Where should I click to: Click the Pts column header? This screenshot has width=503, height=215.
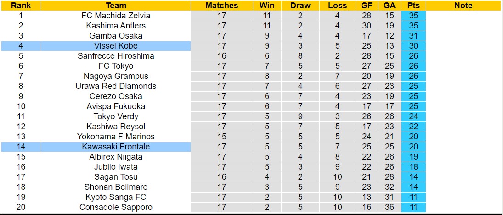(413, 6)
